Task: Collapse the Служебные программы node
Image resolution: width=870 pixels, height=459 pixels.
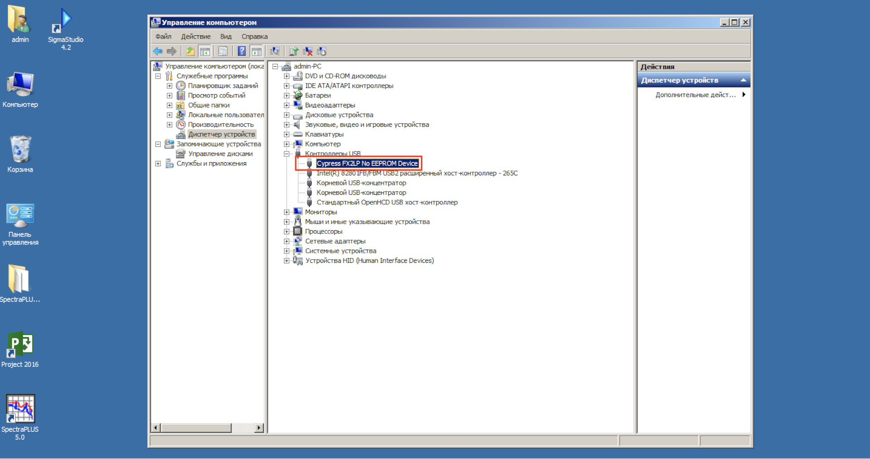Action: [158, 76]
